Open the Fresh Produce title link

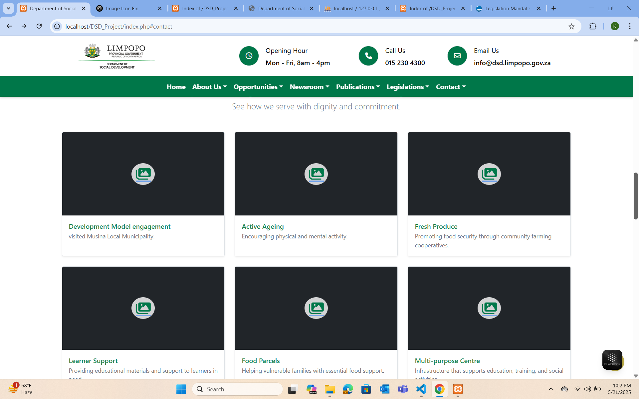[x=436, y=226]
